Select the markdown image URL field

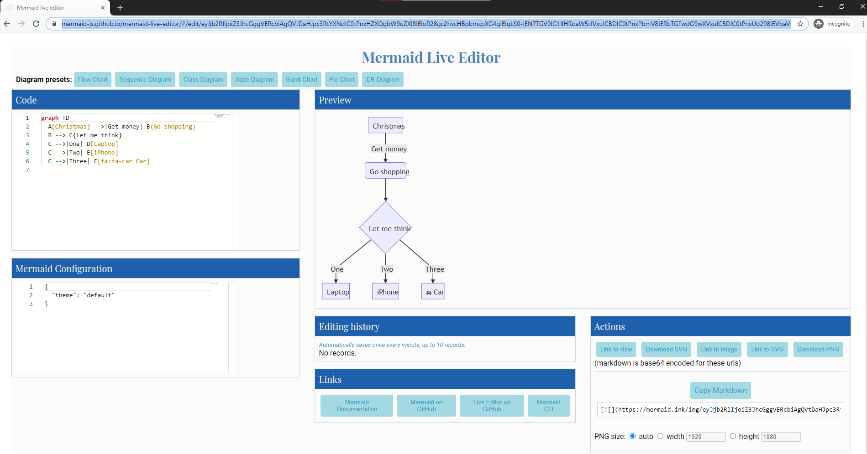coord(720,409)
